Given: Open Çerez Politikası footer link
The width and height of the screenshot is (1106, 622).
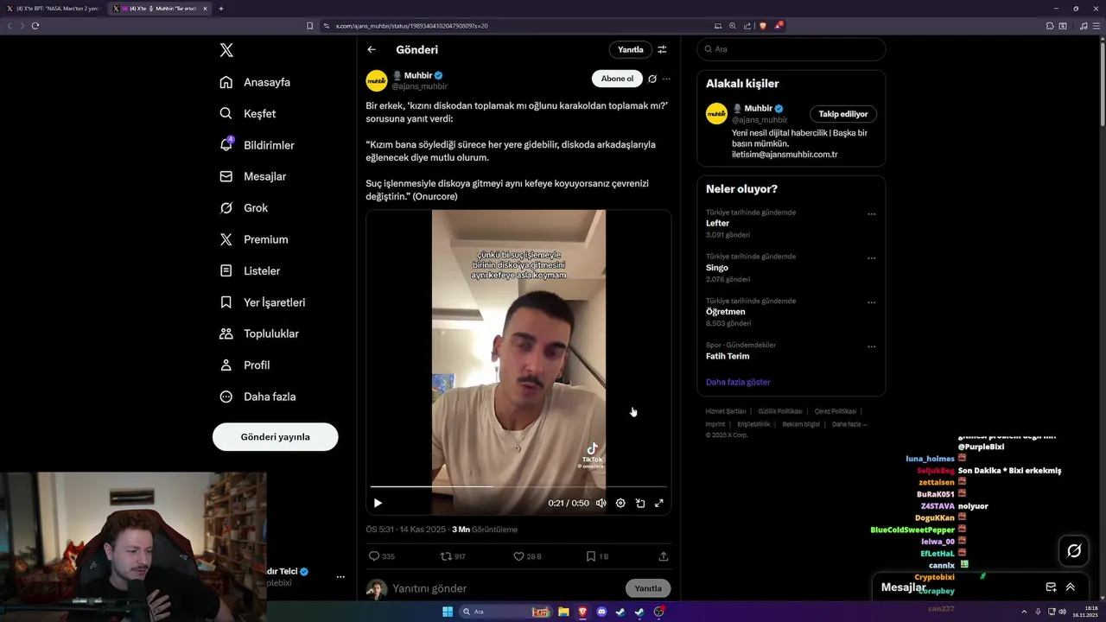Looking at the screenshot, I should coord(836,411).
